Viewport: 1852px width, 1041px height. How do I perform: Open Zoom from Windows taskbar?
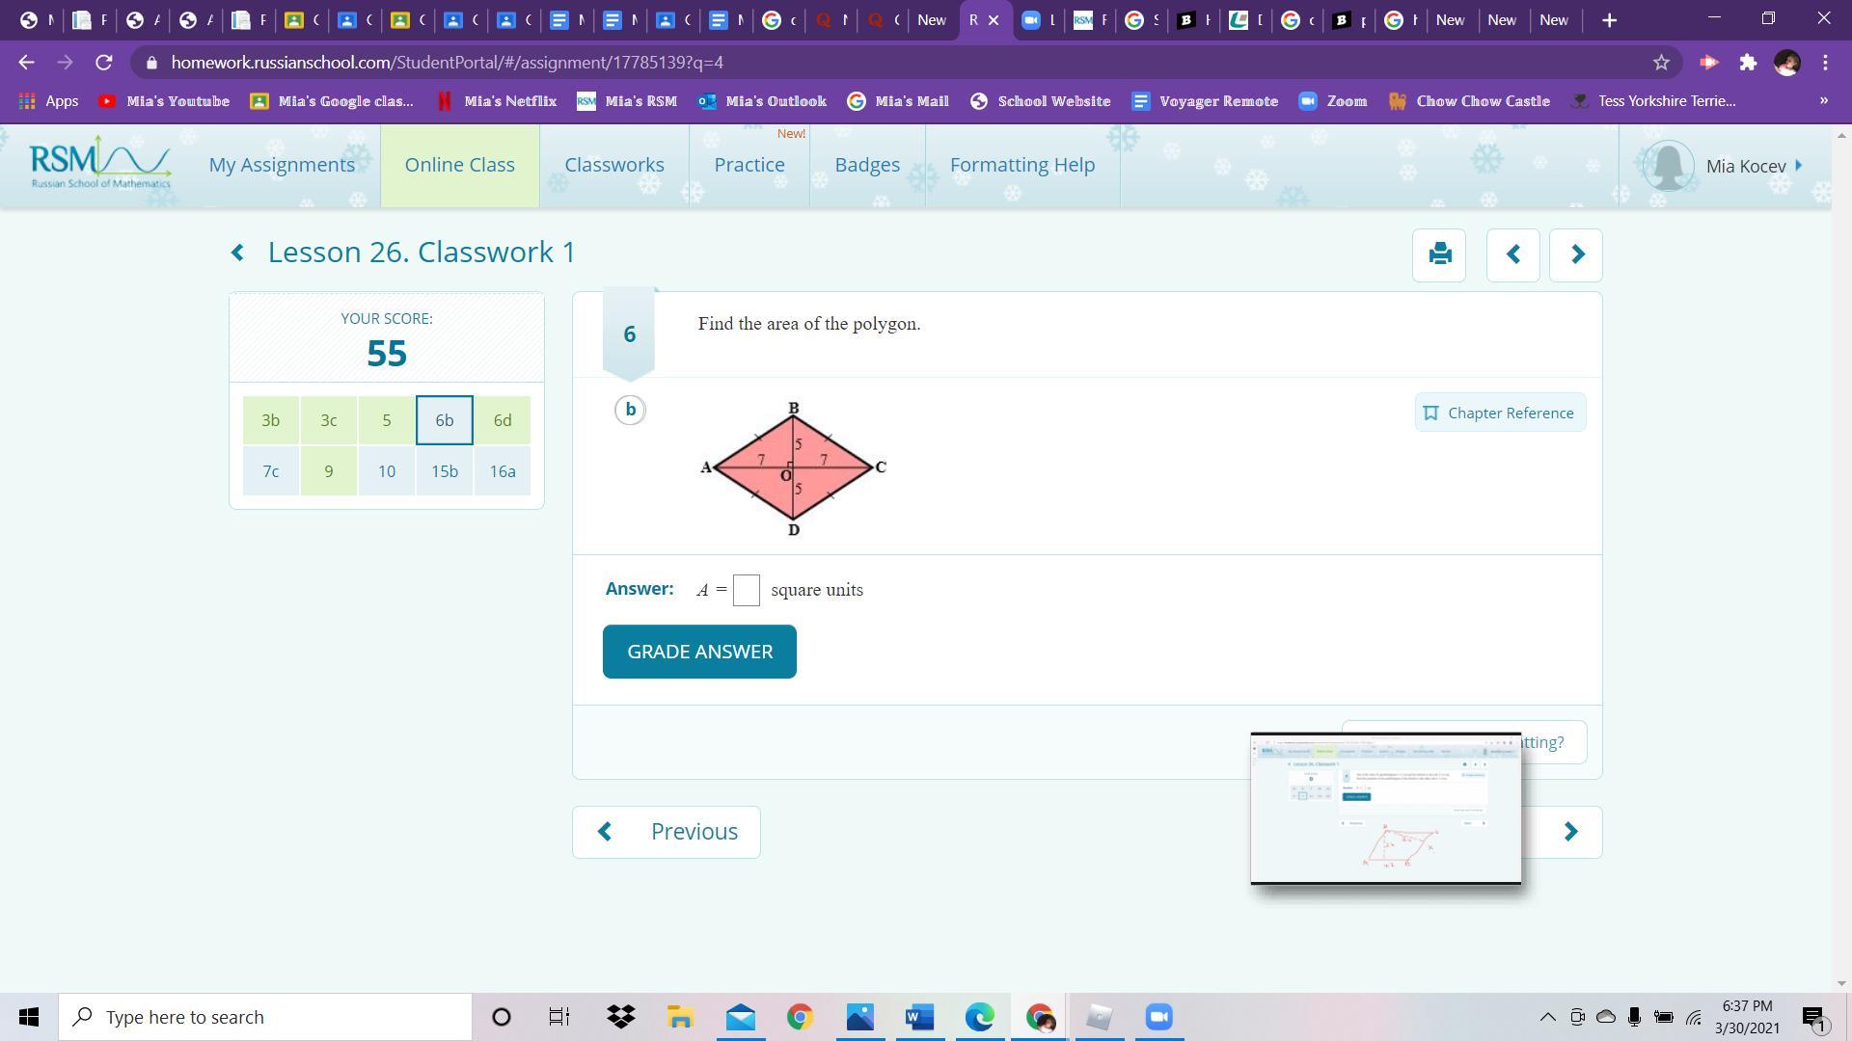coord(1158,1017)
